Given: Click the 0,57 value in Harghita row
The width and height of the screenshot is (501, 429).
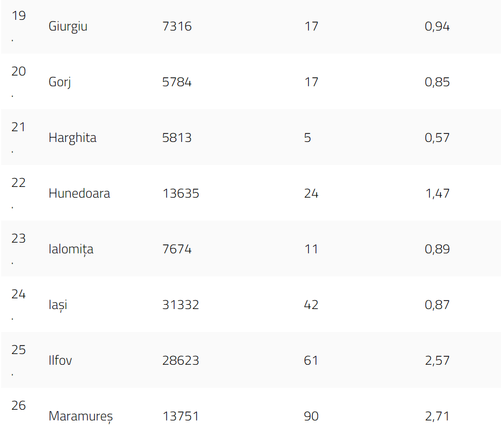Looking at the screenshot, I should 437,138.
